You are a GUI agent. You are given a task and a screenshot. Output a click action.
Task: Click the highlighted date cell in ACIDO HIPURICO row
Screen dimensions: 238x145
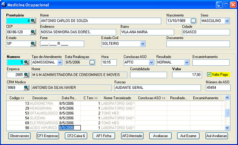pyautogui.click(x=70, y=128)
